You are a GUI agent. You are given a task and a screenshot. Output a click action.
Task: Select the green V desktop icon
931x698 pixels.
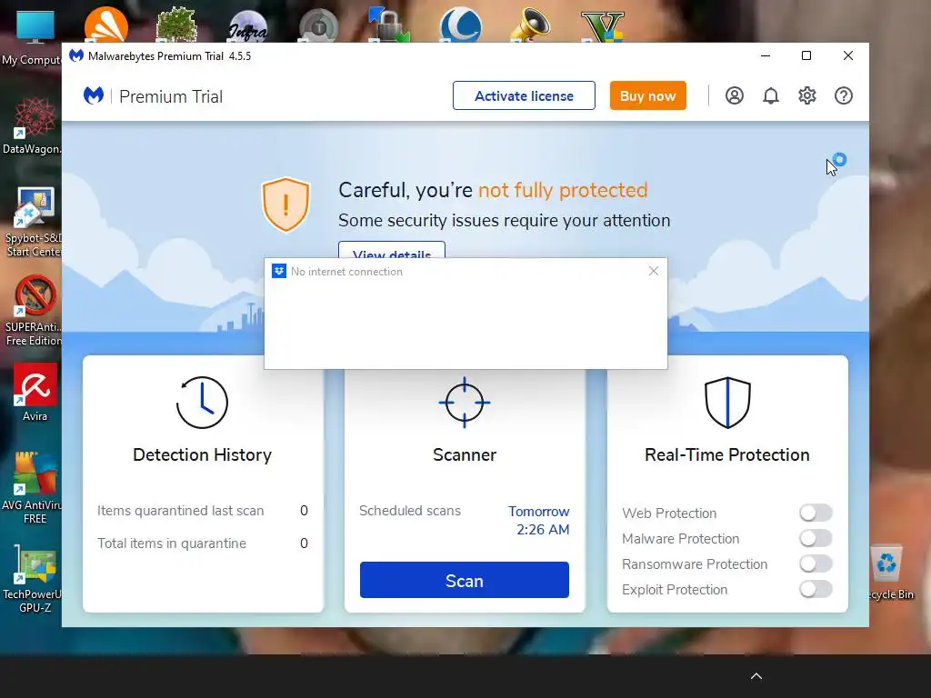point(603,26)
